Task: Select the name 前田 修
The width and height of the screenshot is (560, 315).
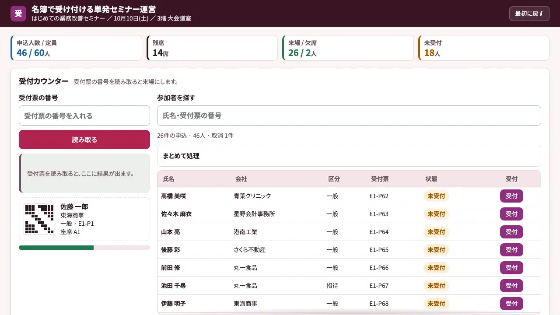Action: pos(170,268)
